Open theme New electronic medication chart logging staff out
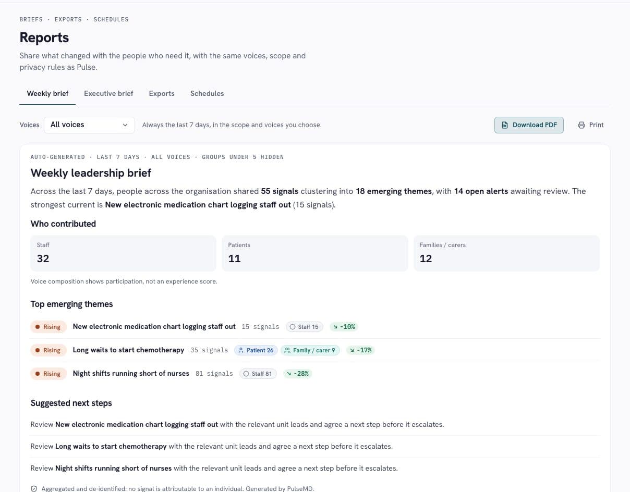This screenshot has height=492, width=630. click(x=154, y=326)
